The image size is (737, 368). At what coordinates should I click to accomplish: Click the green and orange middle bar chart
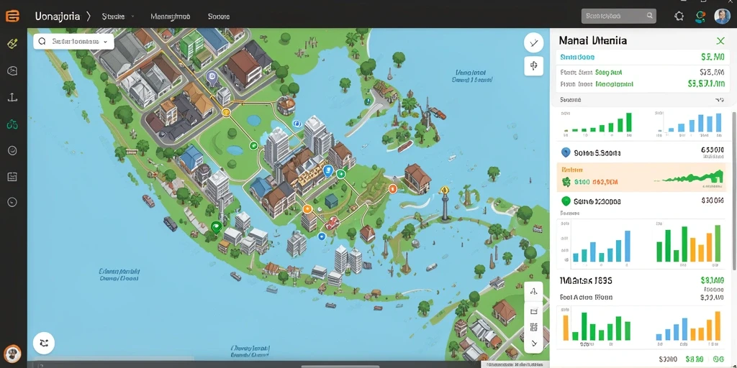[x=689, y=243]
